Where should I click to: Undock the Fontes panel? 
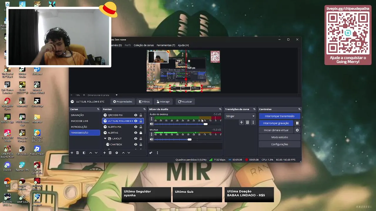pos(144,109)
